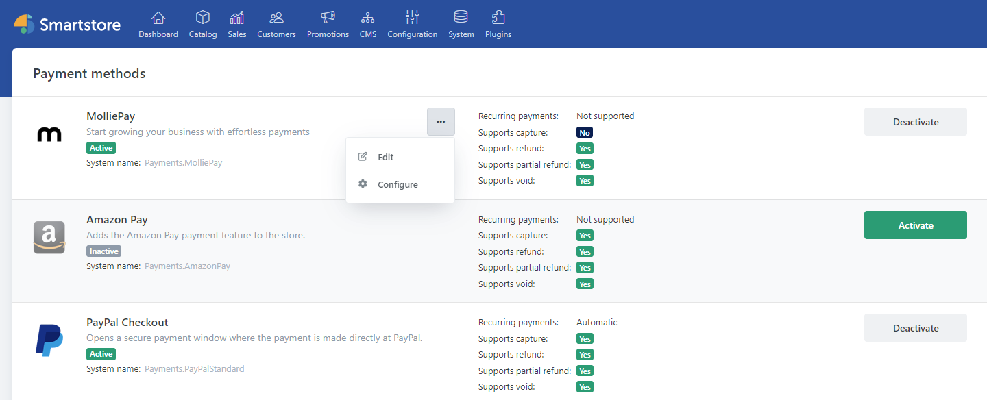Deactivate the MolliePay payment method
987x400 pixels.
point(915,122)
